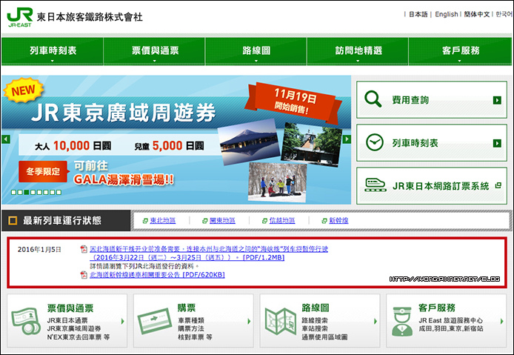Click arrow on the 客戶服務 card
514x355 pixels.
point(501,321)
